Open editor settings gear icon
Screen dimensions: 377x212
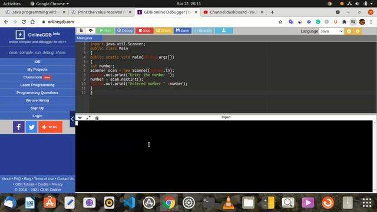[358, 31]
